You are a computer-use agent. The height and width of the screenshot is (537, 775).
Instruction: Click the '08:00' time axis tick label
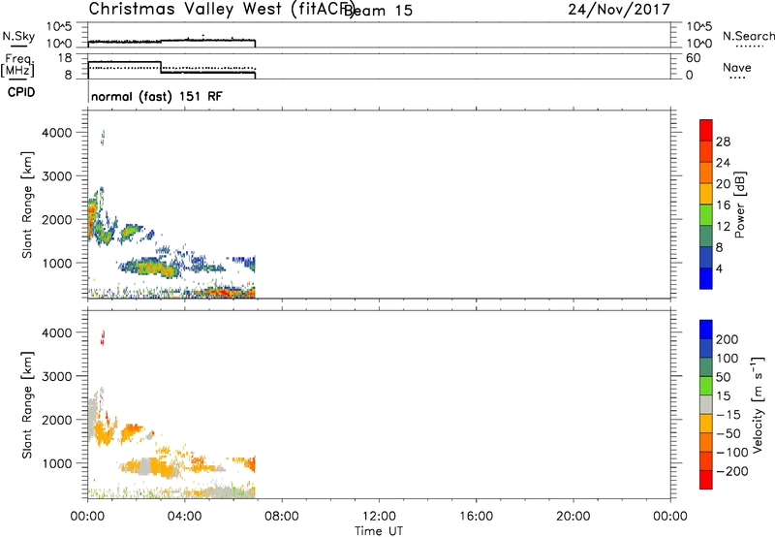(282, 517)
